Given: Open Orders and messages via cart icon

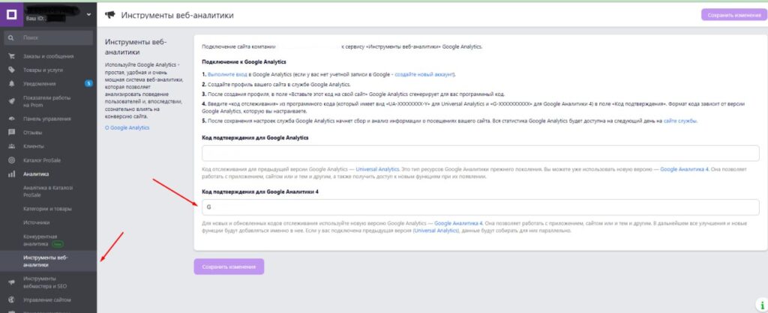Looking at the screenshot, I should click(11, 56).
